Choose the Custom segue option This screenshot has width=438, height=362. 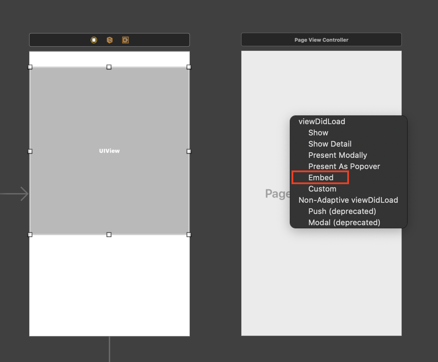(x=322, y=189)
